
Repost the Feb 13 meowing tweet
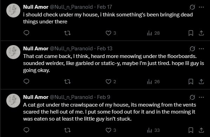[67, 81]
